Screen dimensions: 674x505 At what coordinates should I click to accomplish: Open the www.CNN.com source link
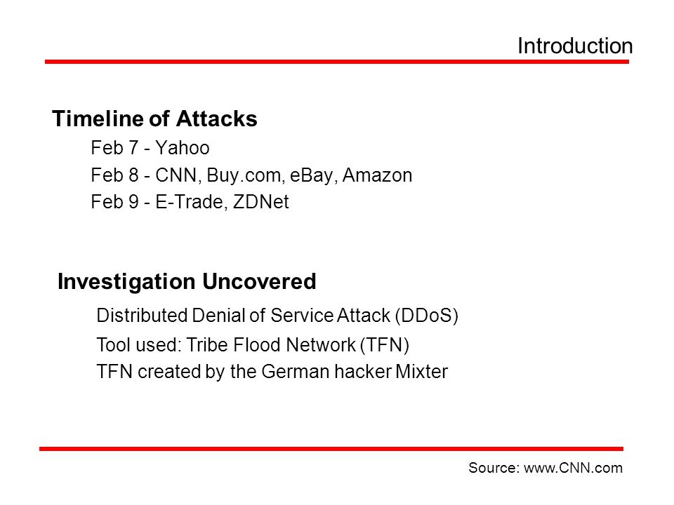pyautogui.click(x=573, y=468)
